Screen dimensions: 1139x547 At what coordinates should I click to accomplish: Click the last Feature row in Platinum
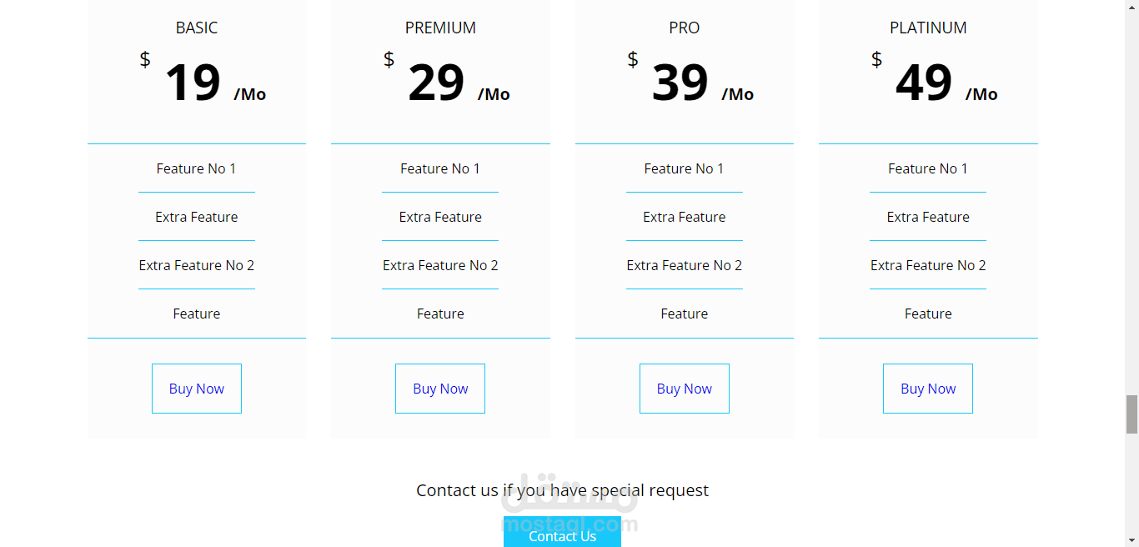[x=928, y=314]
